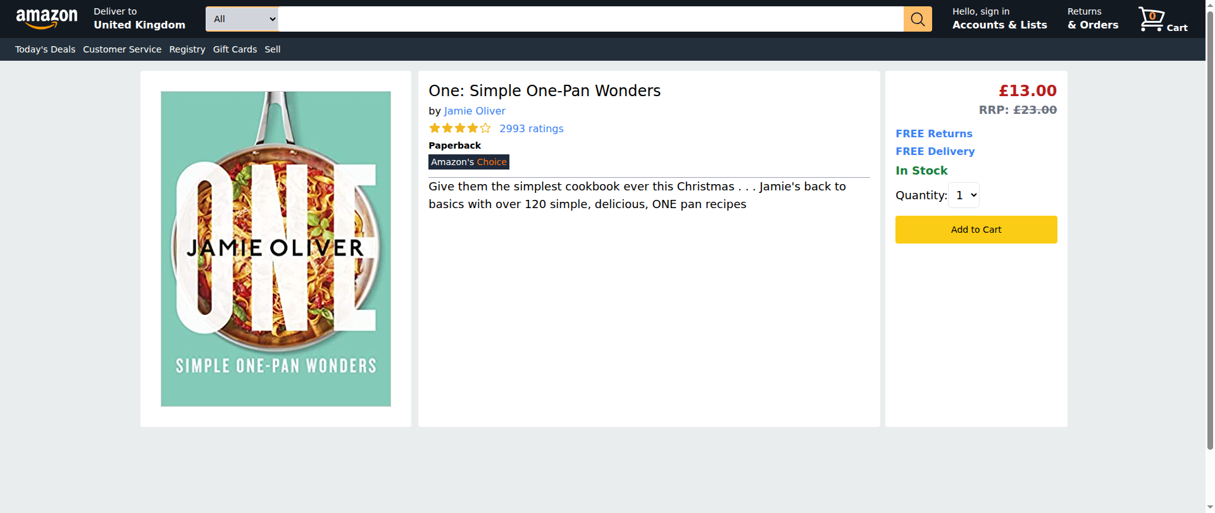Open the shopping cart icon
The height and width of the screenshot is (513, 1215).
[1163, 19]
